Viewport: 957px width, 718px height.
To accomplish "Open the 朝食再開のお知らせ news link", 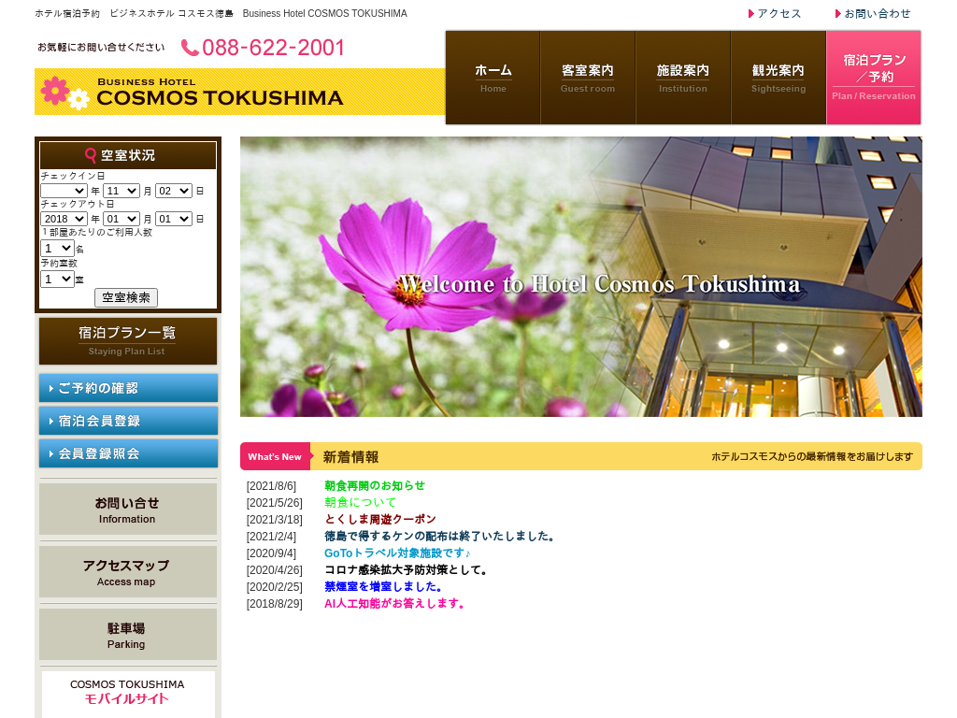I will coord(374,485).
